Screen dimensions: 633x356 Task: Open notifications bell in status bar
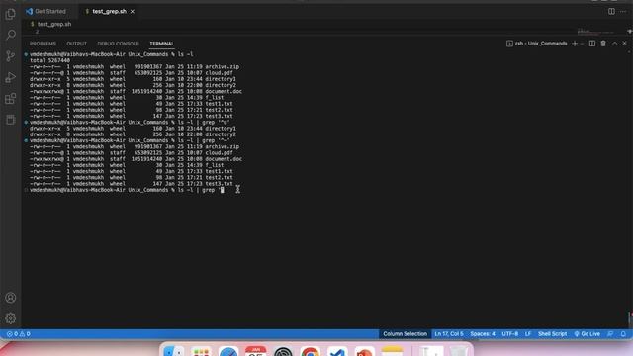[x=623, y=334]
